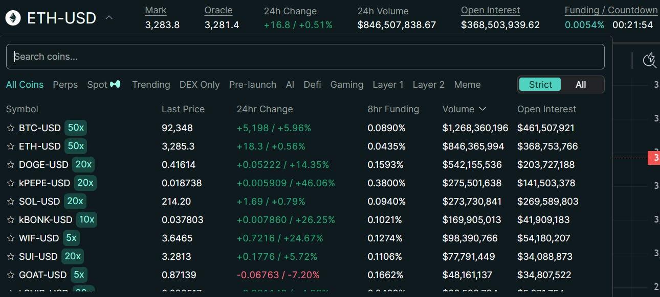The image size is (660, 297).
Task: Switch filter to All mode
Action: [581, 85]
